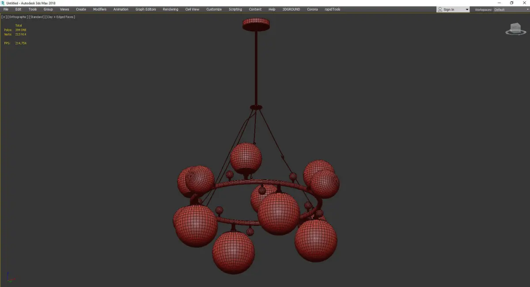Open the [Standard] viewport shading menu
The height and width of the screenshot is (287, 530).
(x=37, y=17)
